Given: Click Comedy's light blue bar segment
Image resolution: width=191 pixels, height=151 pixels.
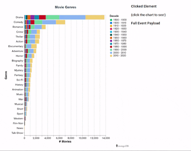Looking at the screenshot, I should (x=49, y=22).
